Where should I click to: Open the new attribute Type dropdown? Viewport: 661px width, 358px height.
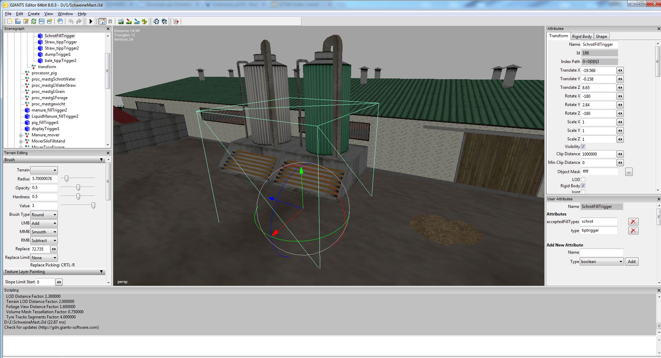(x=602, y=262)
